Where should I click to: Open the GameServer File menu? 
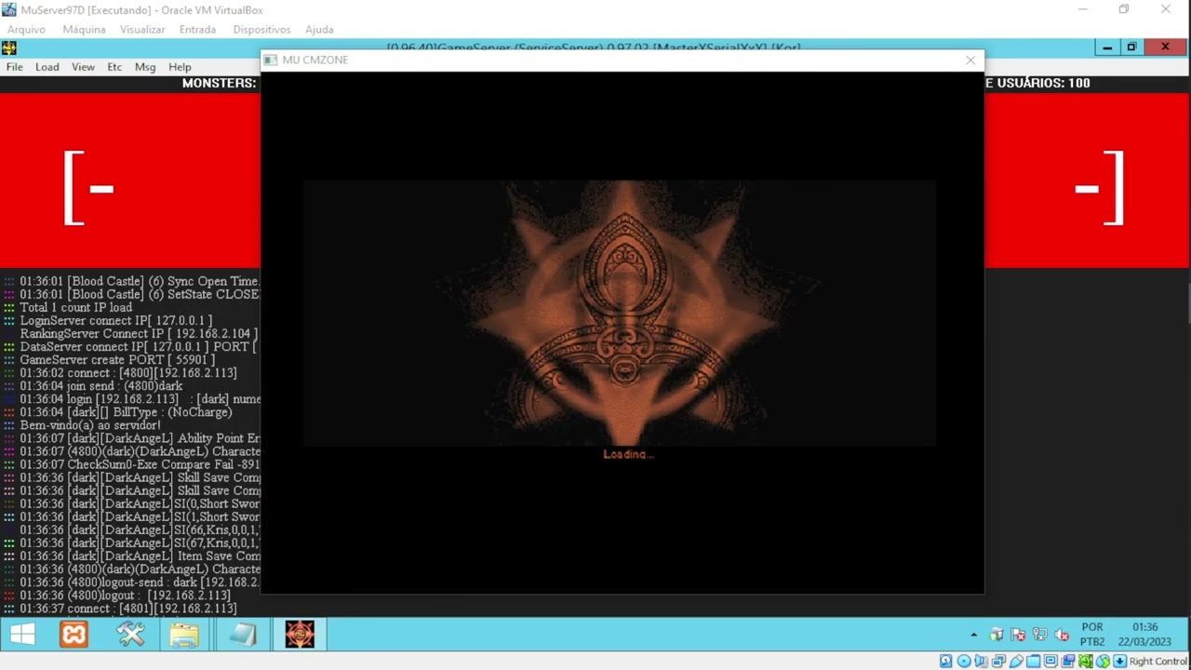point(15,67)
